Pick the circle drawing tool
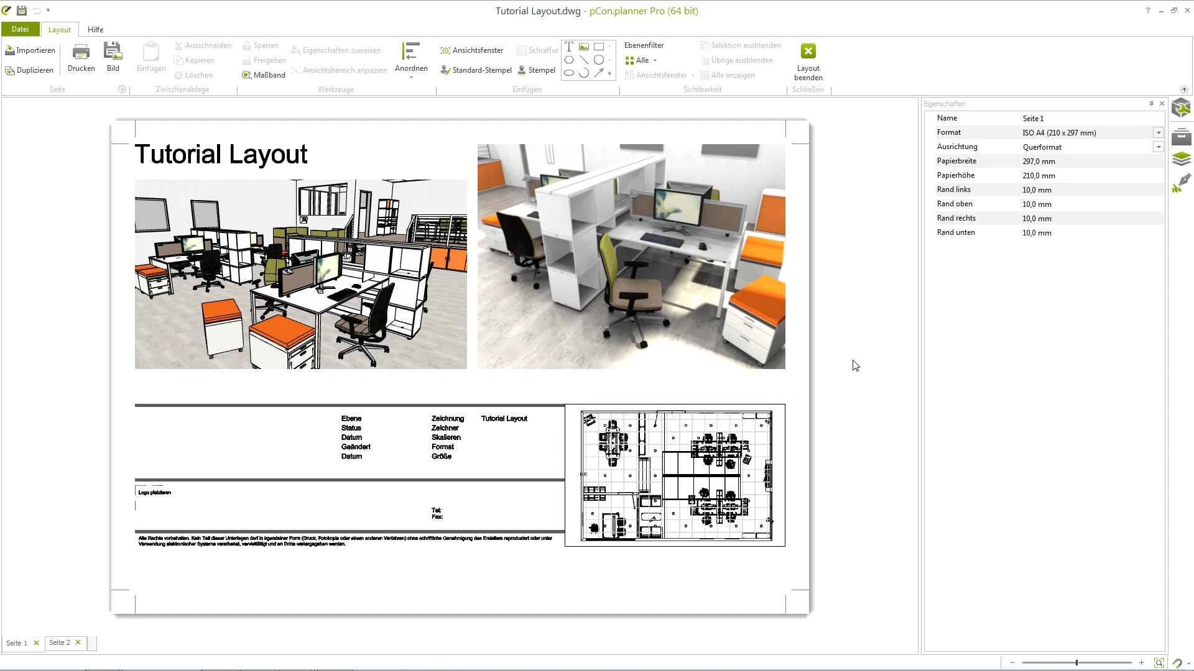Screen dimensions: 1194x671 pyautogui.click(x=599, y=60)
